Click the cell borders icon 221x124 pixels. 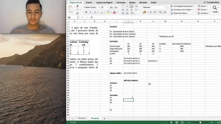102,12
